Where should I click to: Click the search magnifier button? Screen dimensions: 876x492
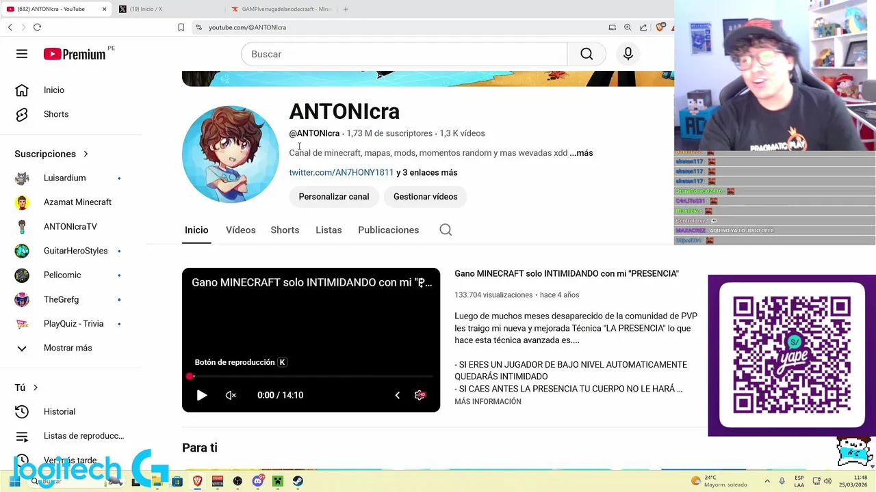point(587,54)
